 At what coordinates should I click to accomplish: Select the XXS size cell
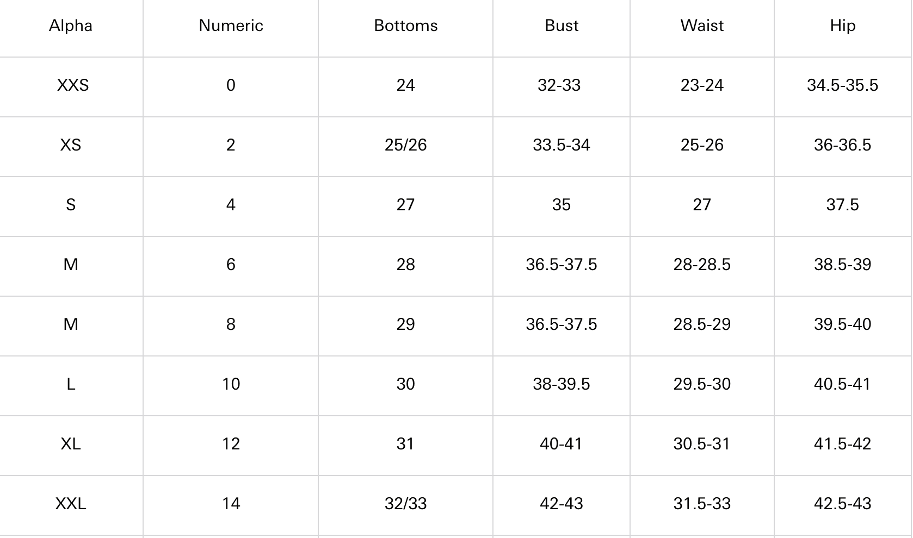click(73, 85)
